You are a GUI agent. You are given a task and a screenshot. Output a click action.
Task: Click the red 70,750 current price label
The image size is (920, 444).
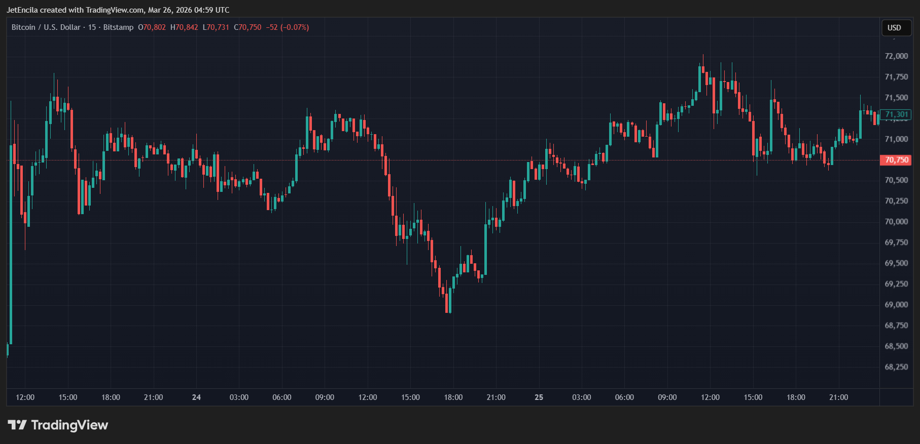click(896, 160)
